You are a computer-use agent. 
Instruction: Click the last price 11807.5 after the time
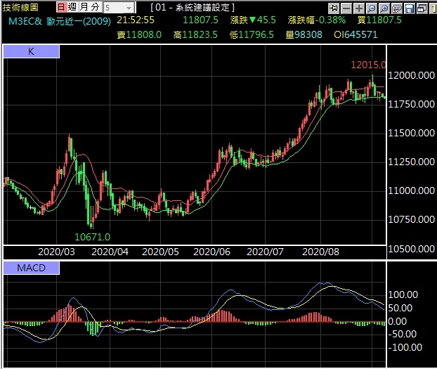click(x=200, y=20)
